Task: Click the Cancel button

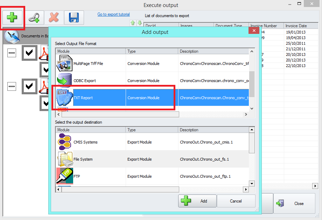Action: click(236, 201)
